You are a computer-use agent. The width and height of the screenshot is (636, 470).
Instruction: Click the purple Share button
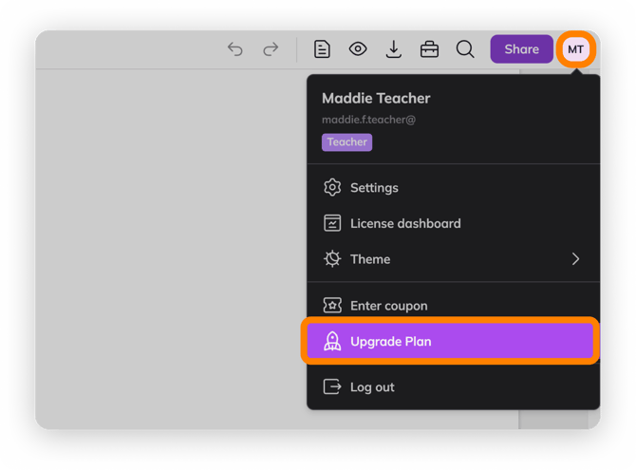522,49
